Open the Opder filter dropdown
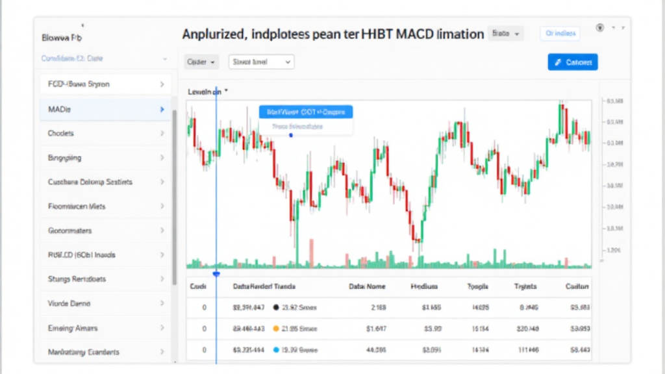The image size is (665, 374). click(x=200, y=61)
